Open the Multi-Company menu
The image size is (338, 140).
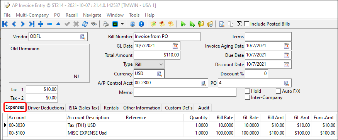32,15
